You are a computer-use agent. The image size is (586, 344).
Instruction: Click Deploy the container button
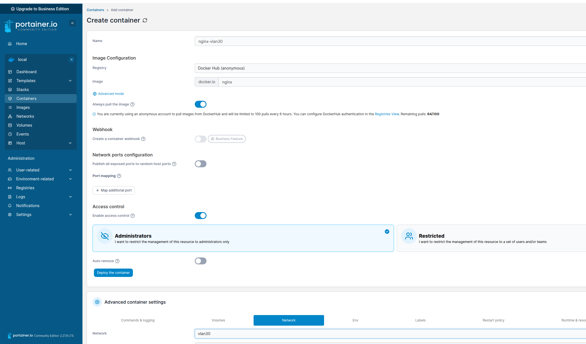pos(113,273)
